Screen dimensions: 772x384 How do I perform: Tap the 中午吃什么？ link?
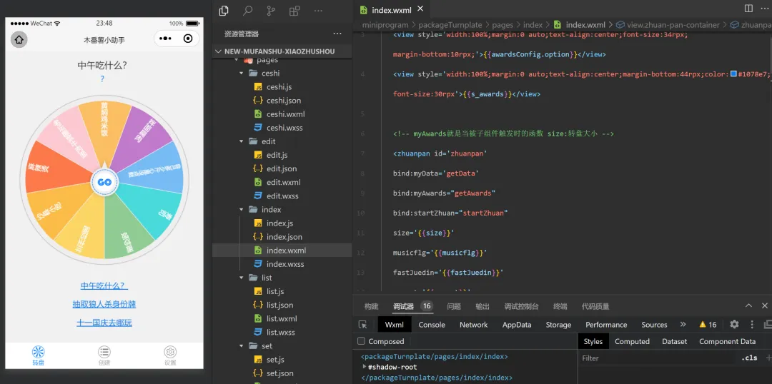(x=104, y=286)
